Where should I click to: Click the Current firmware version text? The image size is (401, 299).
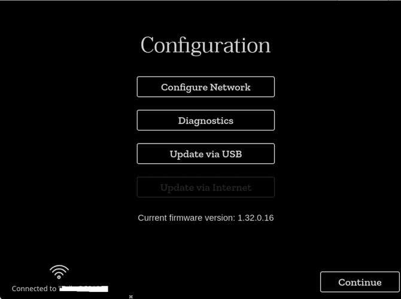pyautogui.click(x=206, y=218)
